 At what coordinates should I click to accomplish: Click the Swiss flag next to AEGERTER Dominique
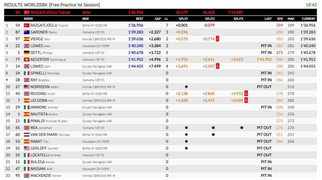point(26,59)
